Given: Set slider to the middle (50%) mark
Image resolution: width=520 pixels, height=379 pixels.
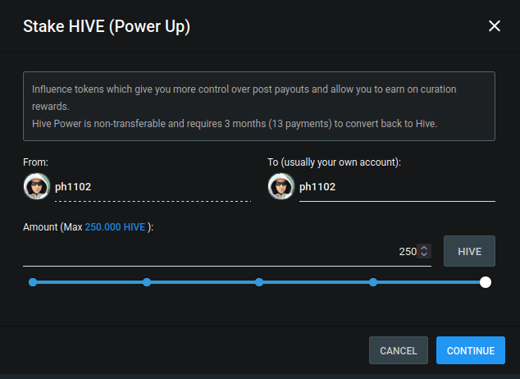Looking at the screenshot, I should 259,282.
